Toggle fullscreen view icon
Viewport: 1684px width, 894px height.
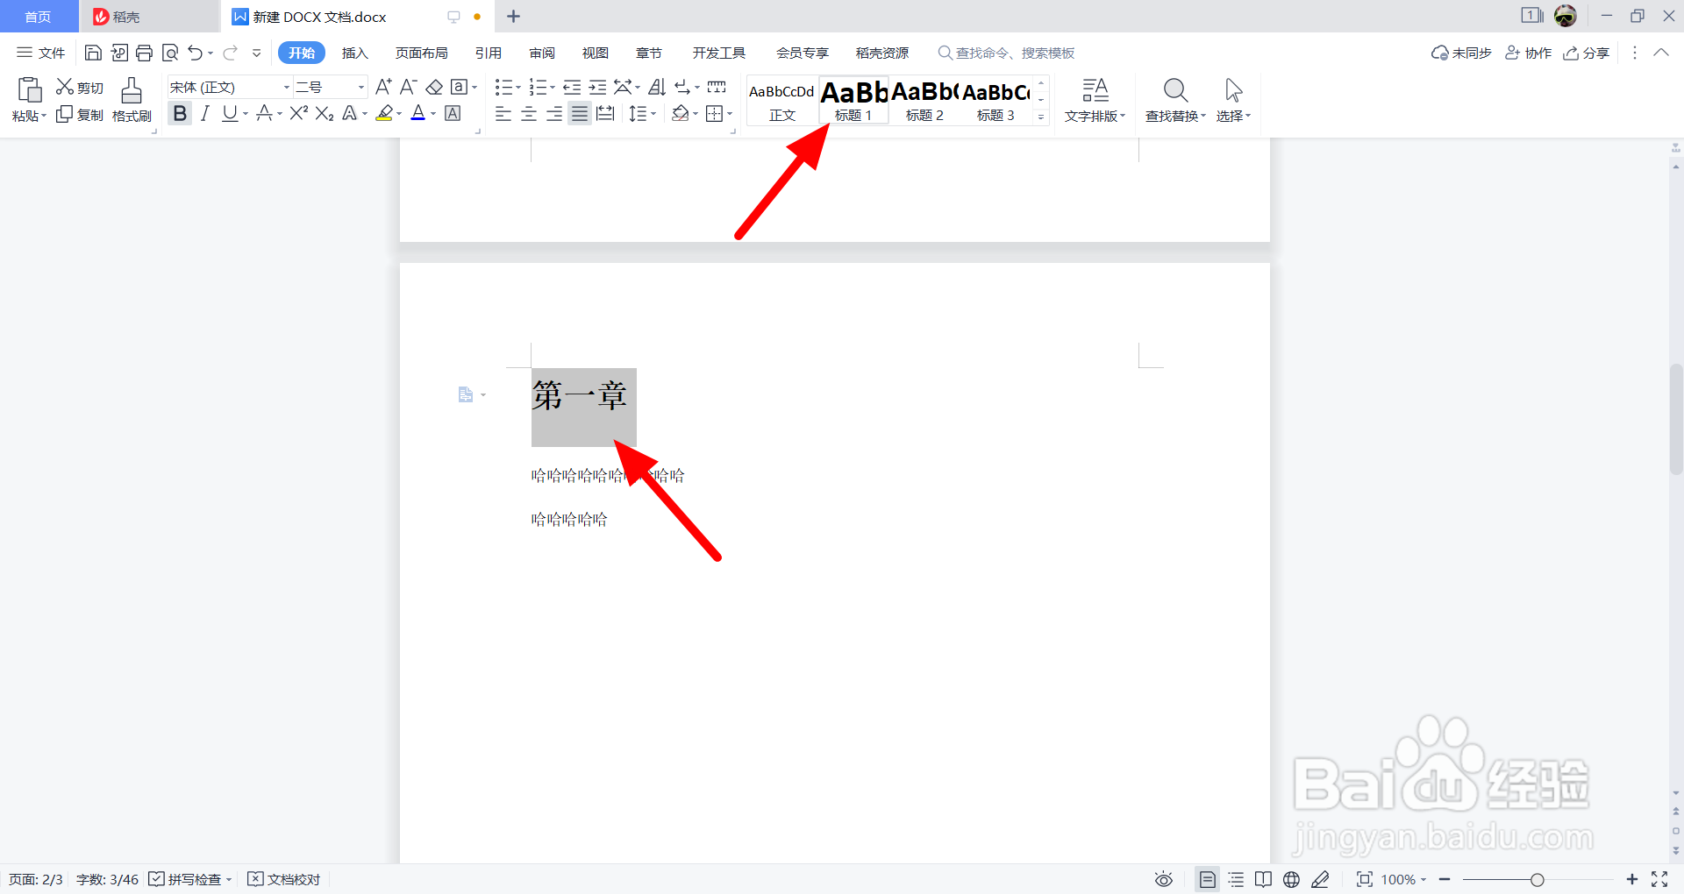[x=1659, y=879]
